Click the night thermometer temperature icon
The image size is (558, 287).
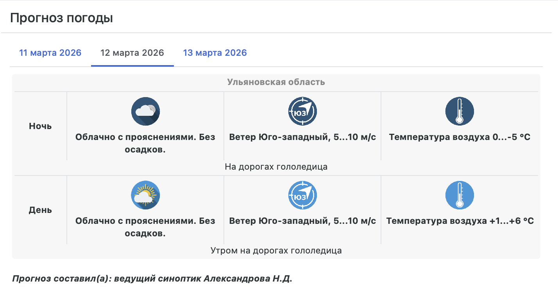point(460,112)
